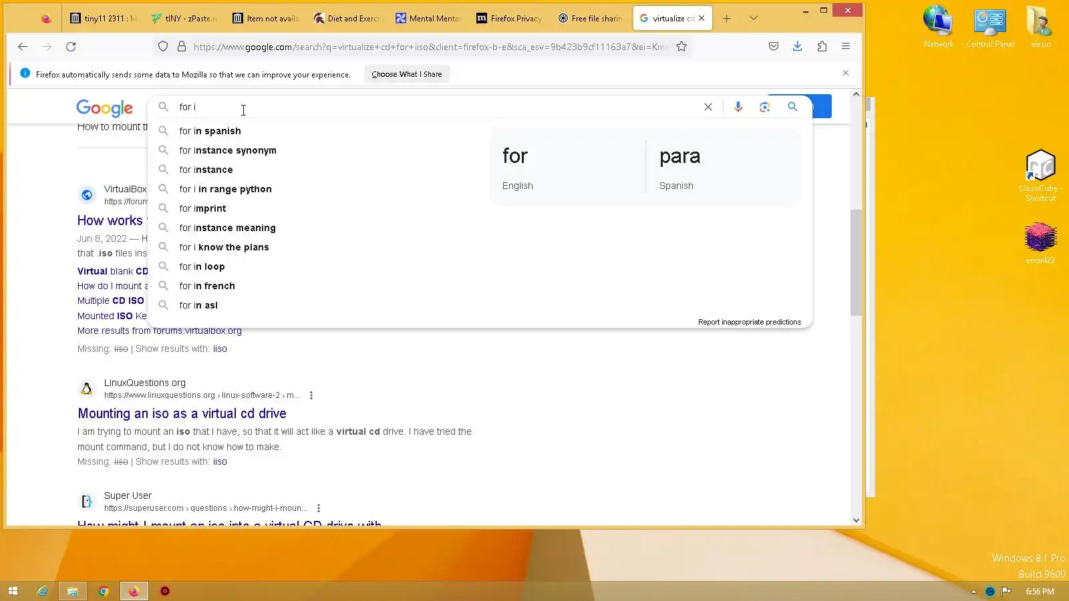1069x601 pixels.
Task: Open the alesio user folder icon
Action: [1040, 27]
